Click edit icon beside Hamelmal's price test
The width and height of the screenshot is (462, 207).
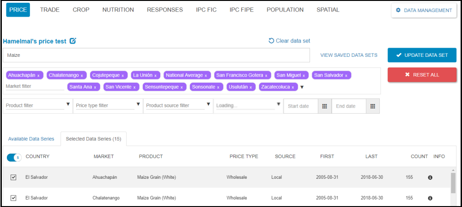coord(73,41)
